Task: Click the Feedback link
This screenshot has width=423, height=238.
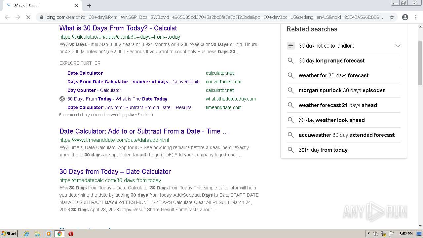Action: tap(145, 115)
